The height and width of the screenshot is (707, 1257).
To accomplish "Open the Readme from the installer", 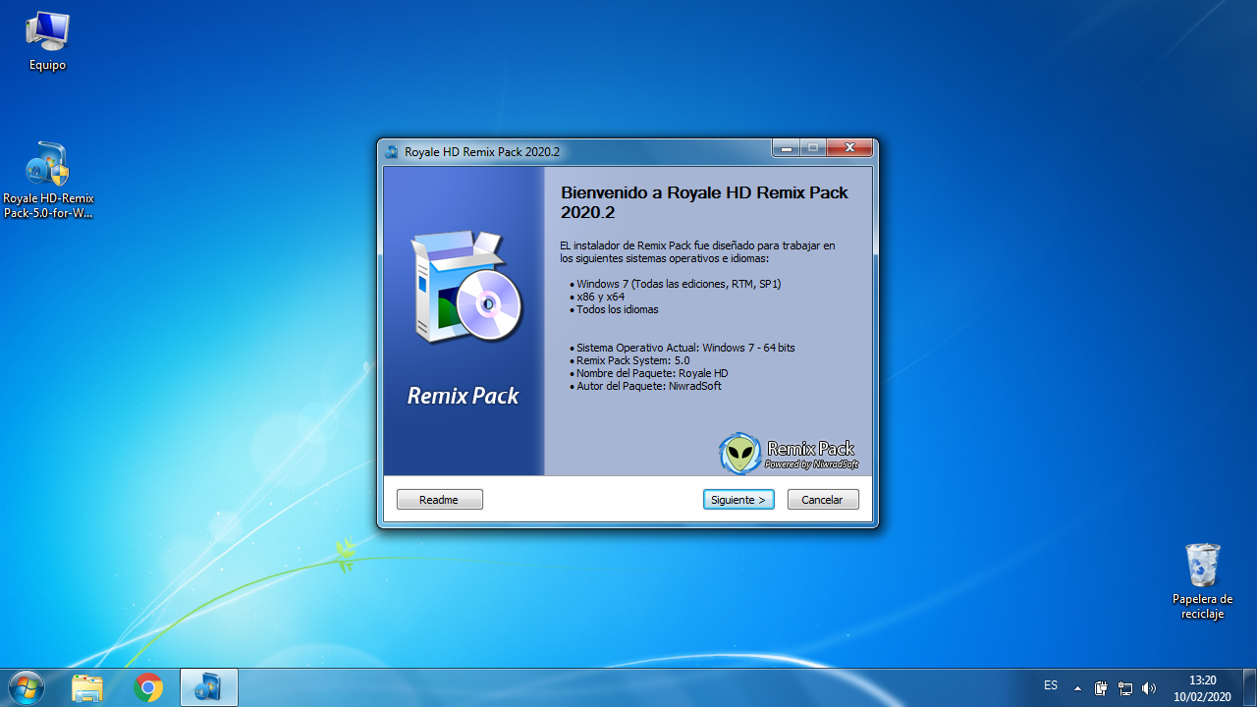I will [439, 499].
